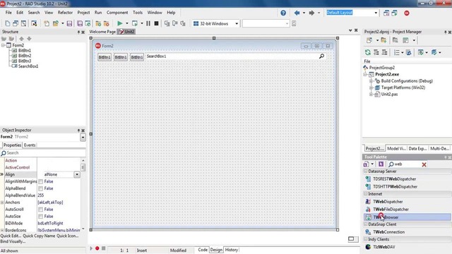This screenshot has height=254, width=452.
Task: Select TIdWebDAV component
Action: click(x=383, y=247)
